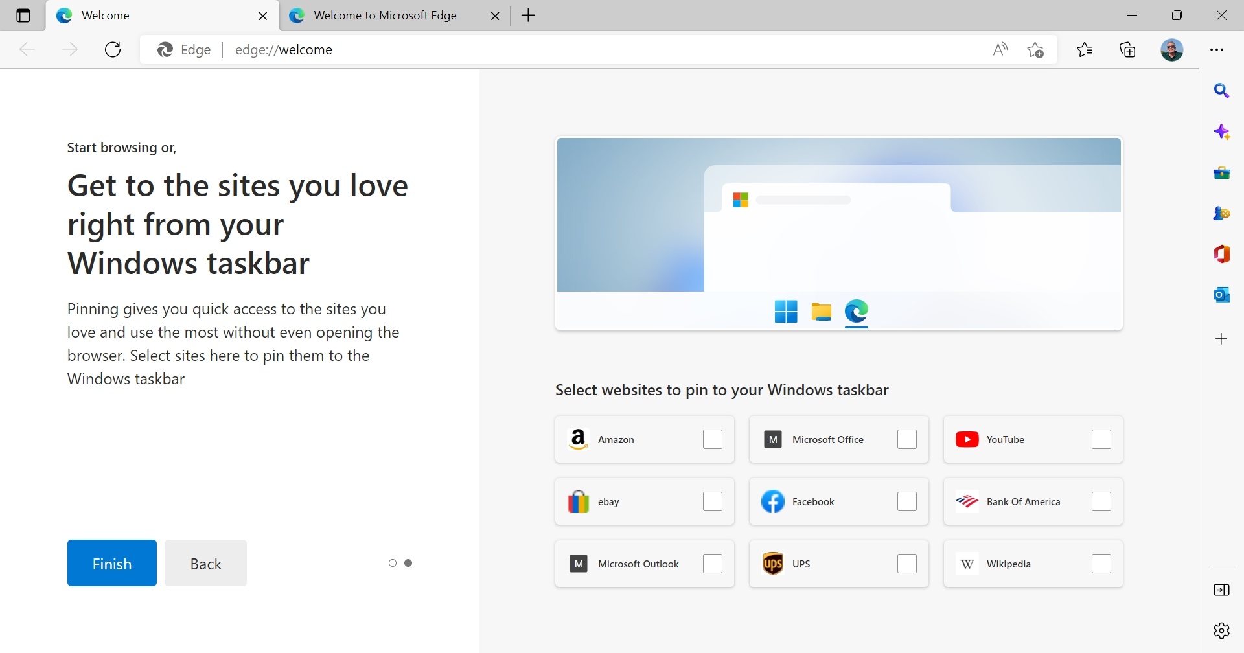Open the Tools briefcase icon in sidebar
This screenshot has width=1244, height=653.
tap(1221, 173)
